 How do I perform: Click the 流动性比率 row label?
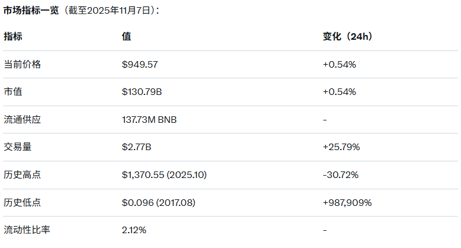(x=27, y=230)
